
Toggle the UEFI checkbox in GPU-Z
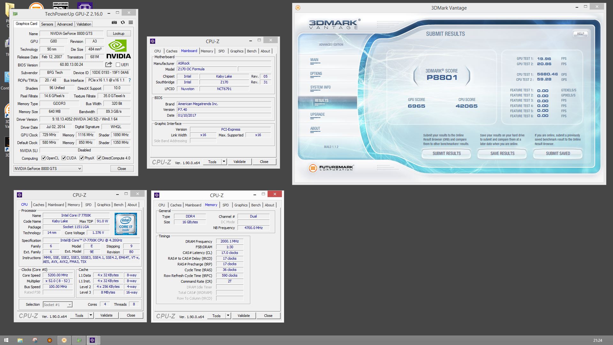(x=118, y=65)
